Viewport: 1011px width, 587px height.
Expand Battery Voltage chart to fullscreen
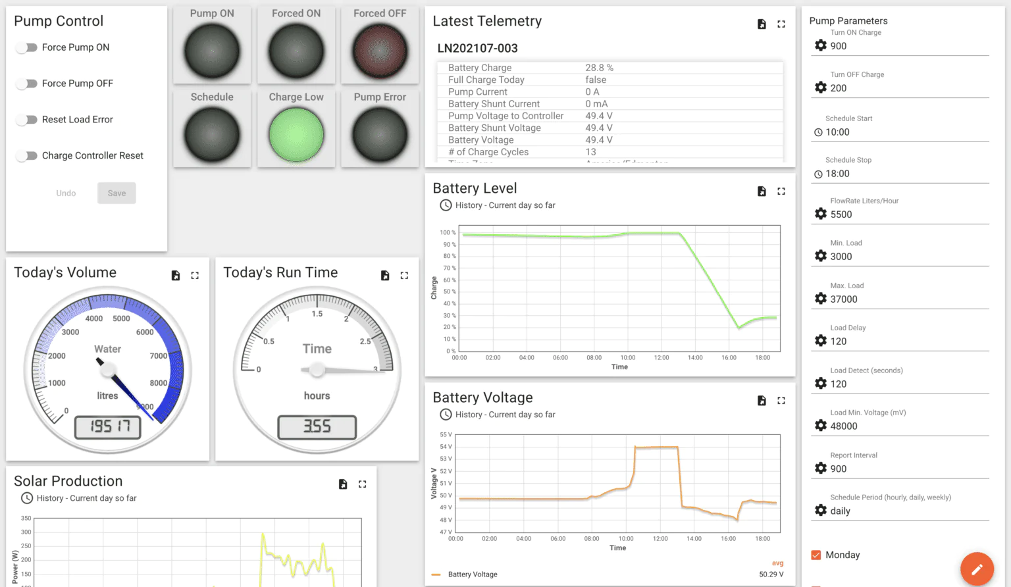pyautogui.click(x=781, y=401)
